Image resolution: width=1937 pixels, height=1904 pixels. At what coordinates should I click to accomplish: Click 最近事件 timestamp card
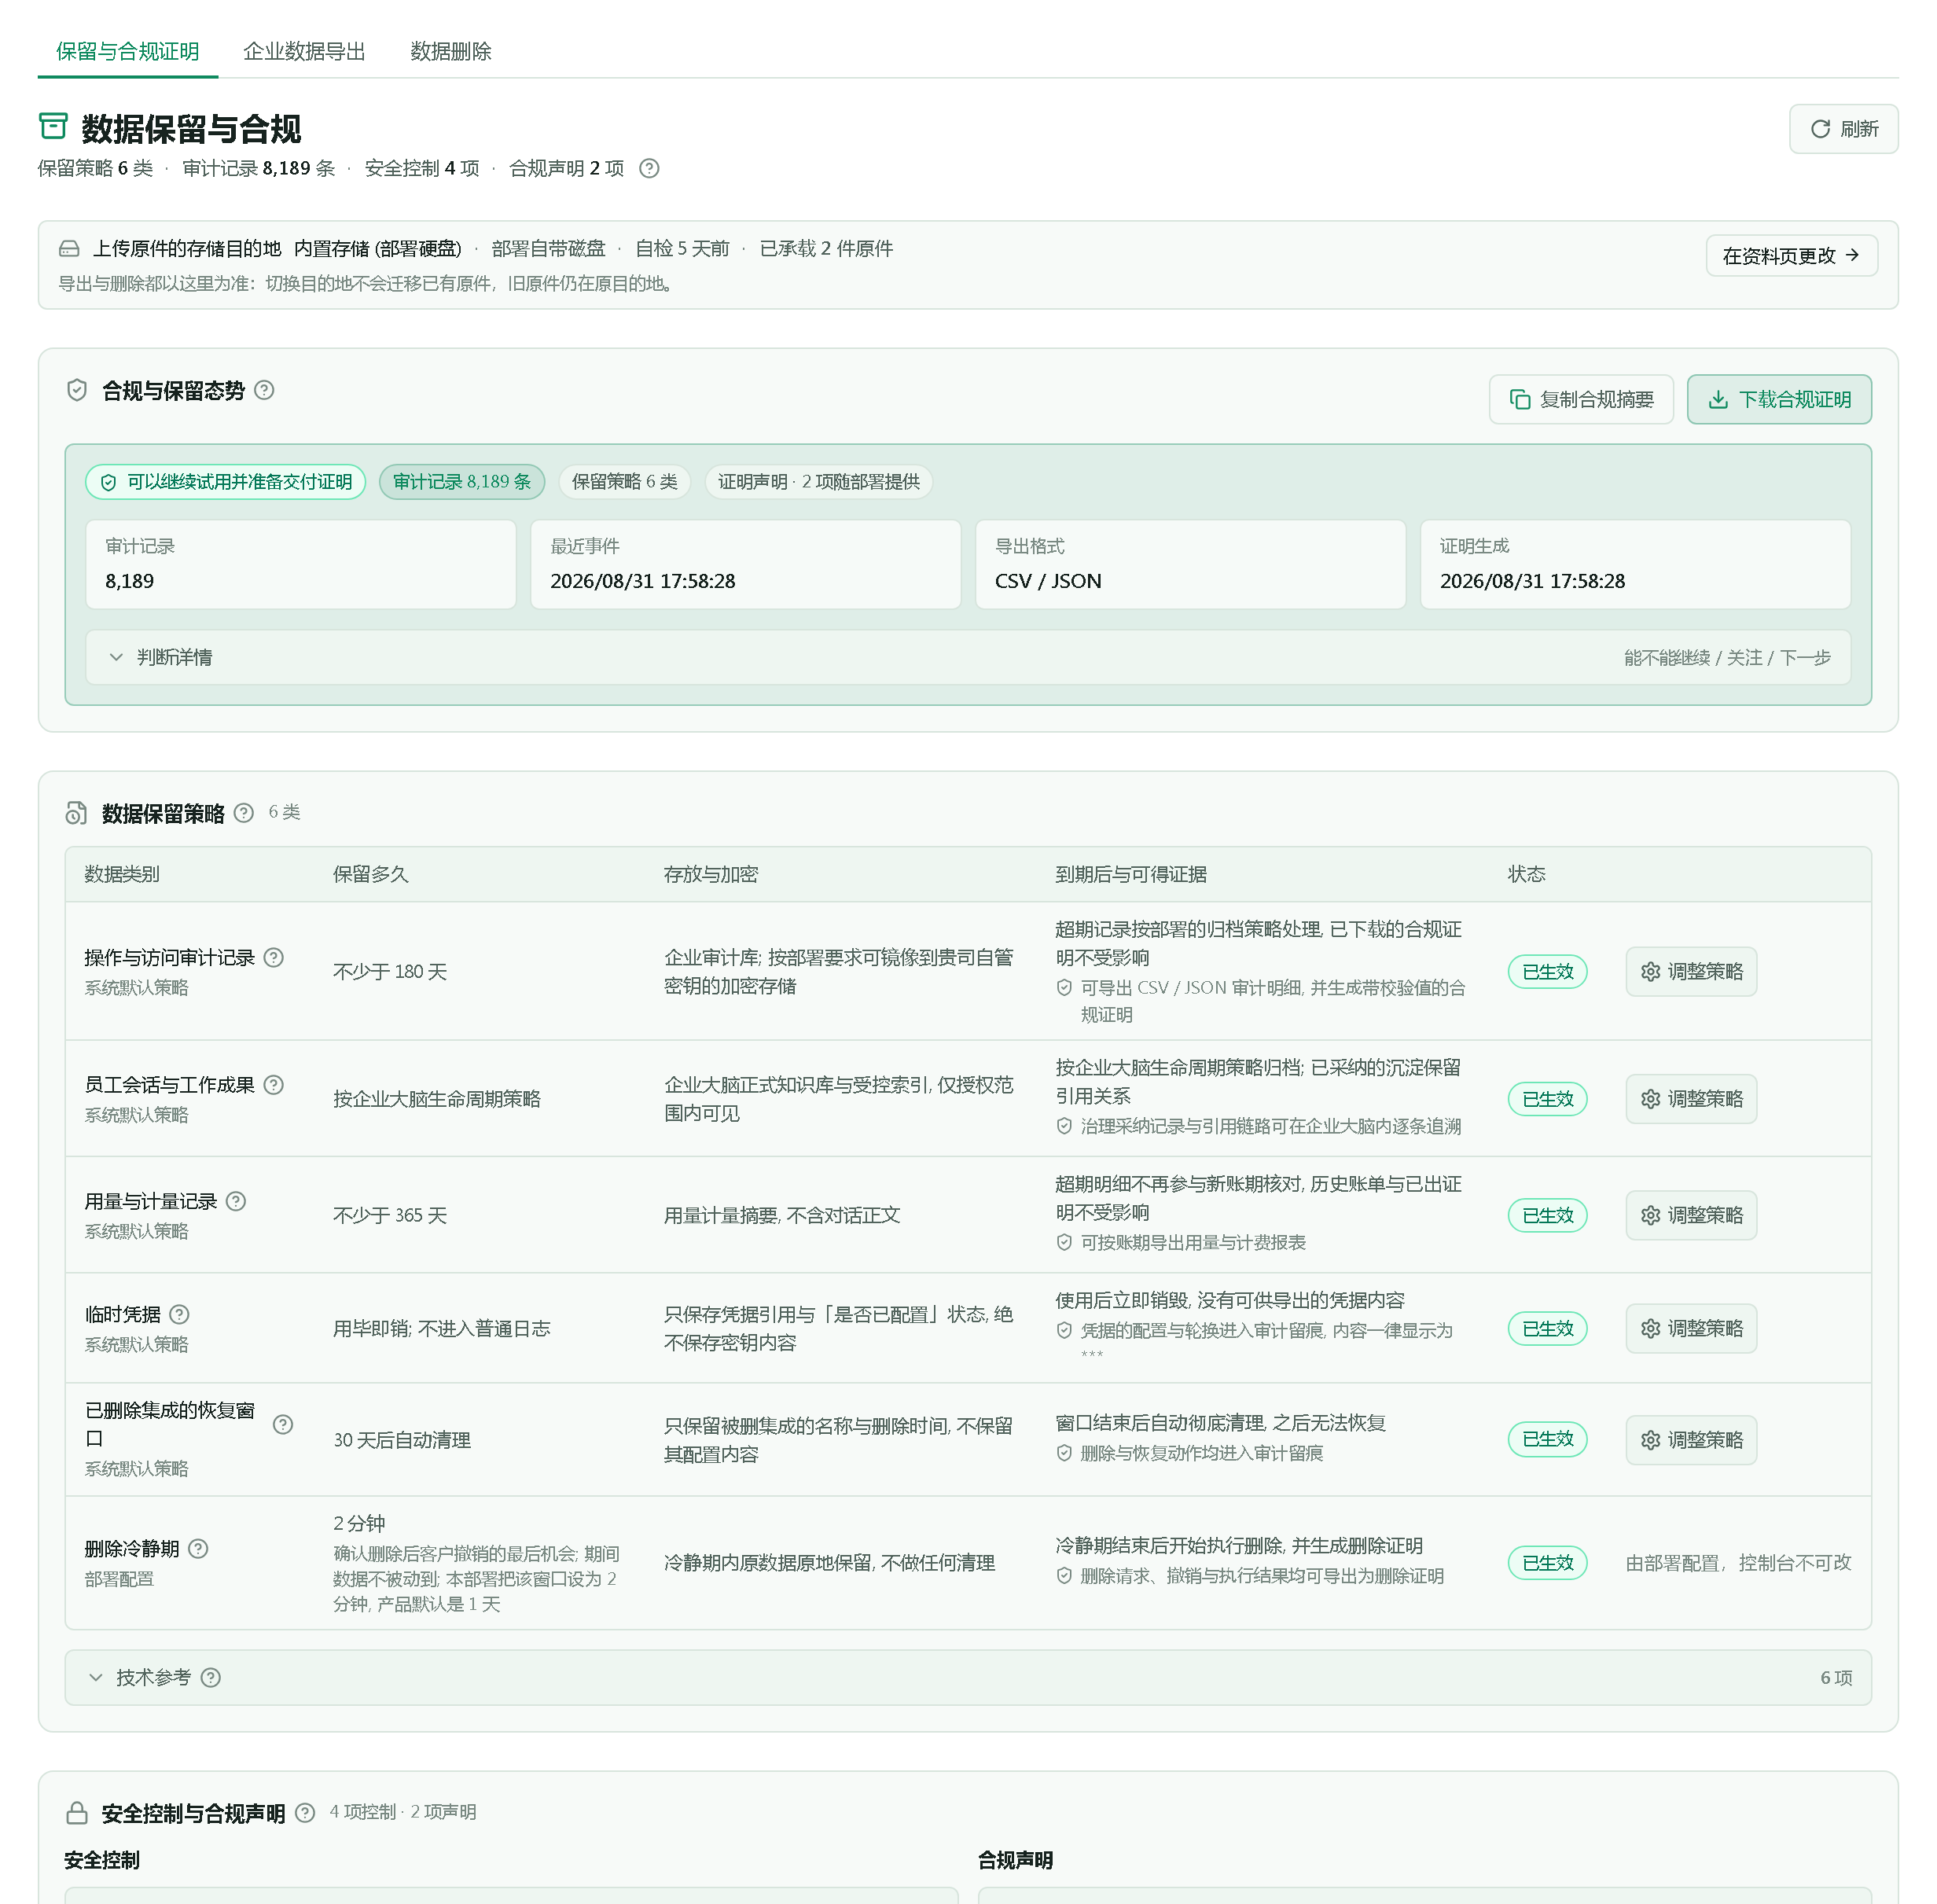tap(746, 564)
